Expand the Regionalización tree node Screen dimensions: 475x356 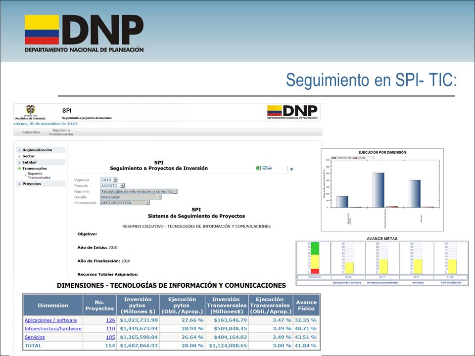[x=19, y=150]
